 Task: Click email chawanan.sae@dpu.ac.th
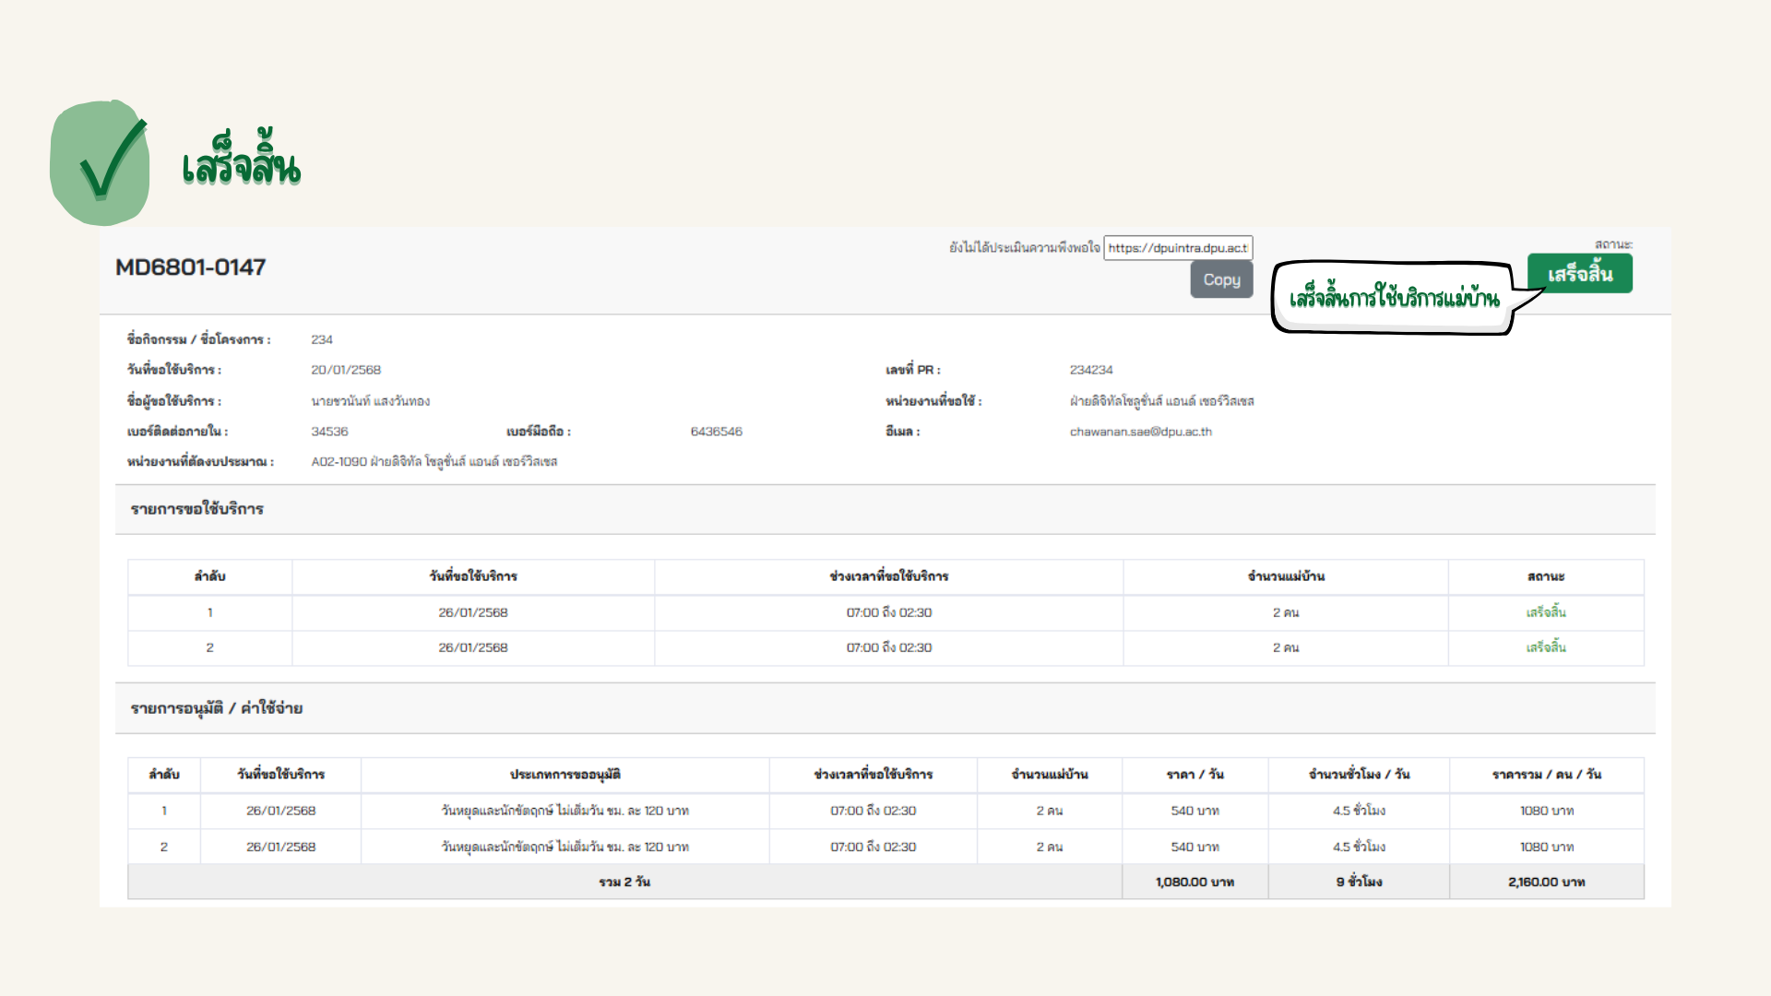1141,432
